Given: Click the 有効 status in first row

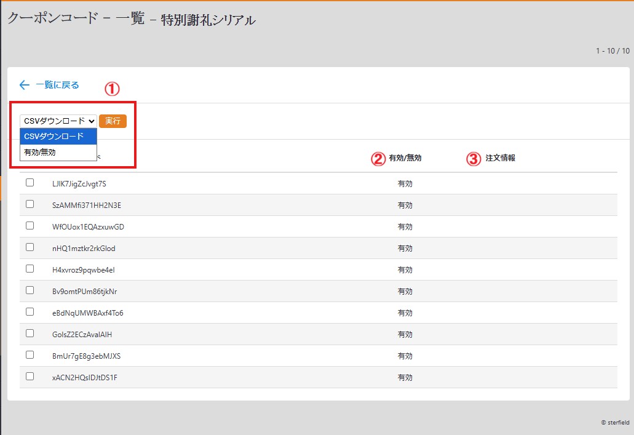Looking at the screenshot, I should point(405,184).
